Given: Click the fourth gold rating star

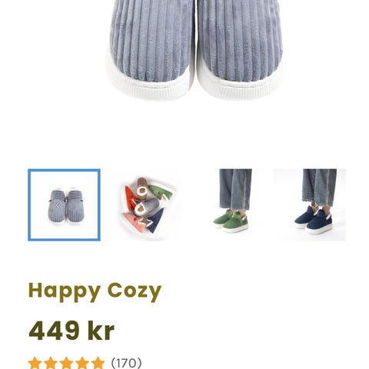Looking at the screenshot, I should point(82,364).
